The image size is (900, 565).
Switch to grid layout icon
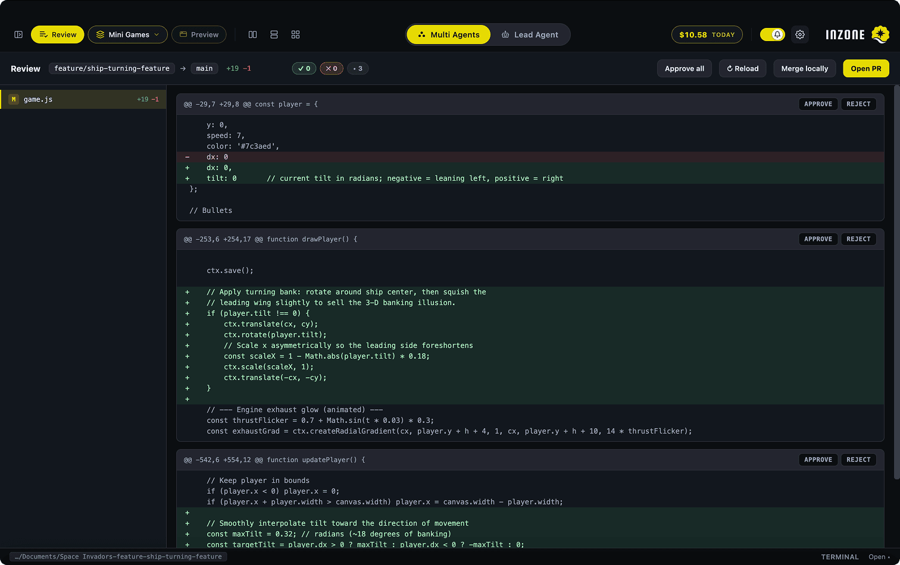pos(295,34)
